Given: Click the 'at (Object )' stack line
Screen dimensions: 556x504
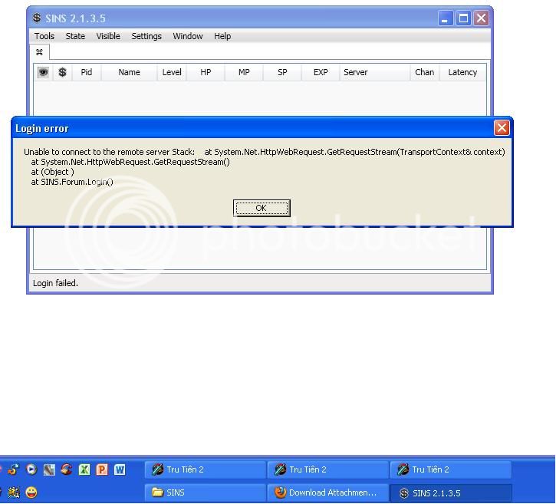Looking at the screenshot, I should (x=52, y=172).
